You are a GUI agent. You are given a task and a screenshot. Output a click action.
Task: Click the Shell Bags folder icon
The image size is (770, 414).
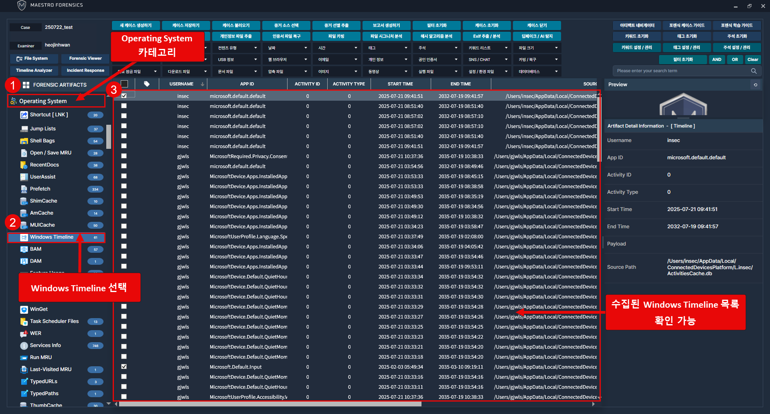click(x=24, y=141)
